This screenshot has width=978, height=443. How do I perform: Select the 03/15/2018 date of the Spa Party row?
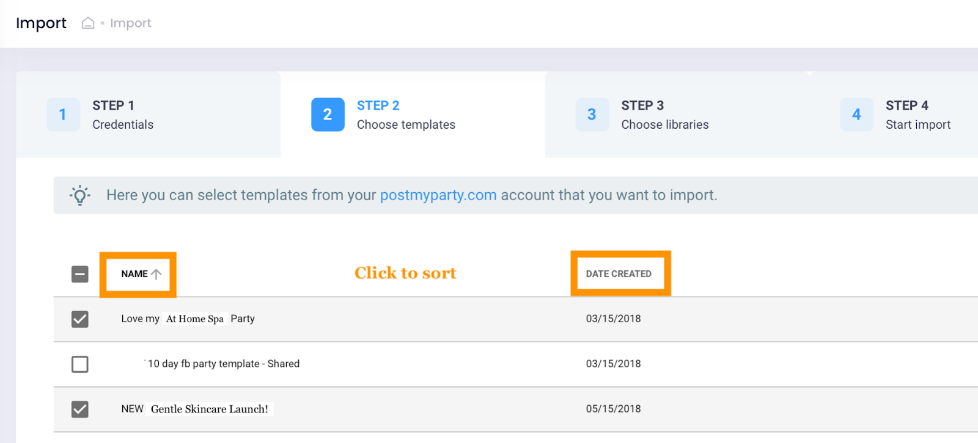coord(613,319)
